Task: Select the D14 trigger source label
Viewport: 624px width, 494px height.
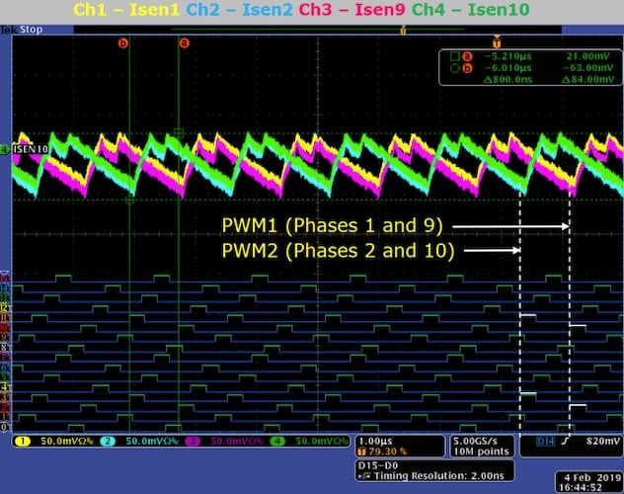Action: [x=545, y=441]
